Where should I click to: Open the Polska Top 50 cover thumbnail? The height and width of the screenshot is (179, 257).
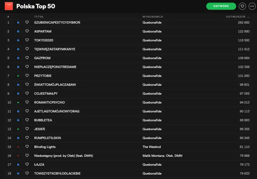pyautogui.click(x=9, y=6)
